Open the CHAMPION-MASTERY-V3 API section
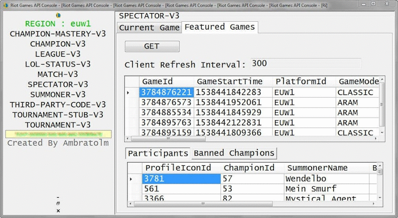Screen dimensions: 398x218 [x=57, y=34]
